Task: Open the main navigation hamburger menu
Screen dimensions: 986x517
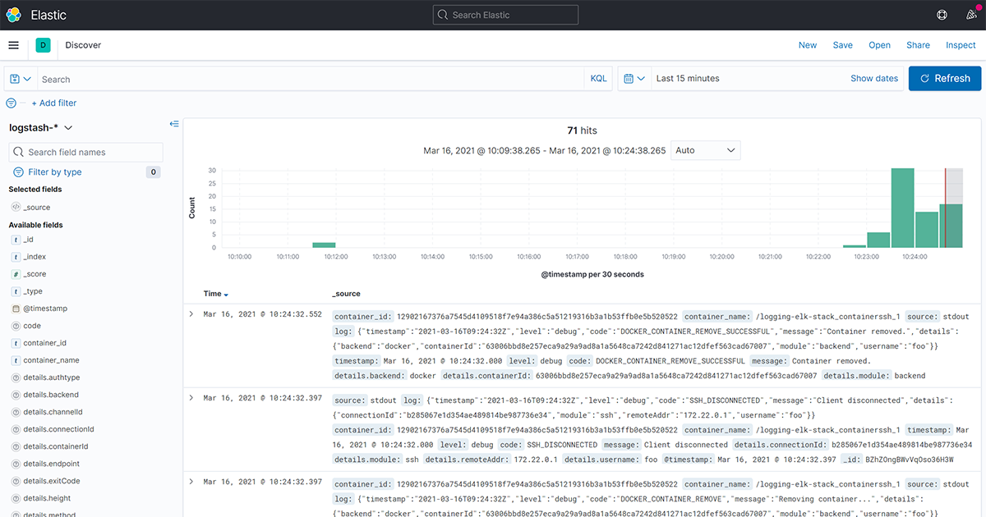Action: pyautogui.click(x=13, y=45)
